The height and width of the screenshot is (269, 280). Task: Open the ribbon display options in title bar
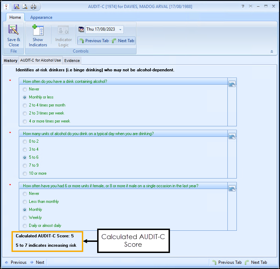coord(243,6)
